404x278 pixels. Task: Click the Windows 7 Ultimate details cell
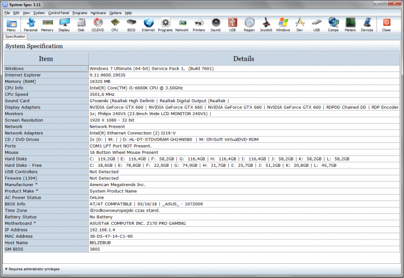[244, 69]
